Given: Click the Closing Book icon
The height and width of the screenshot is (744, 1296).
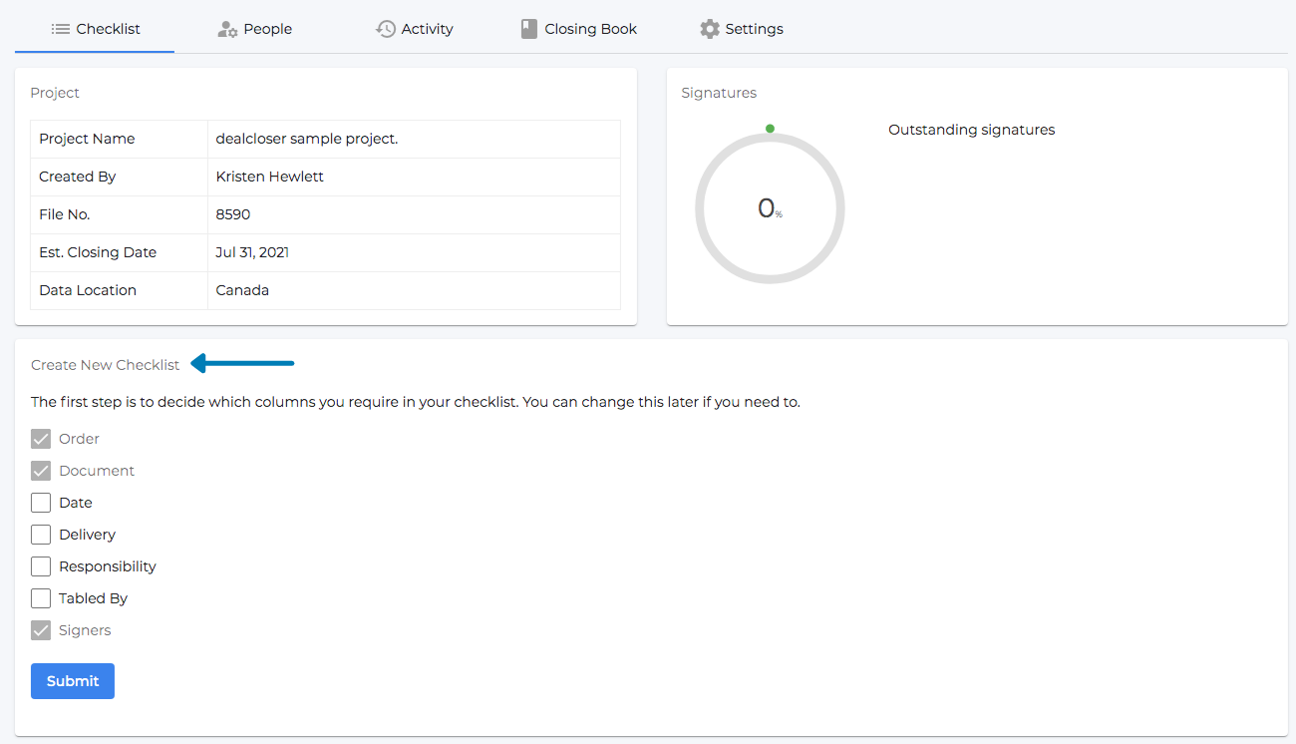Looking at the screenshot, I should click(x=529, y=29).
